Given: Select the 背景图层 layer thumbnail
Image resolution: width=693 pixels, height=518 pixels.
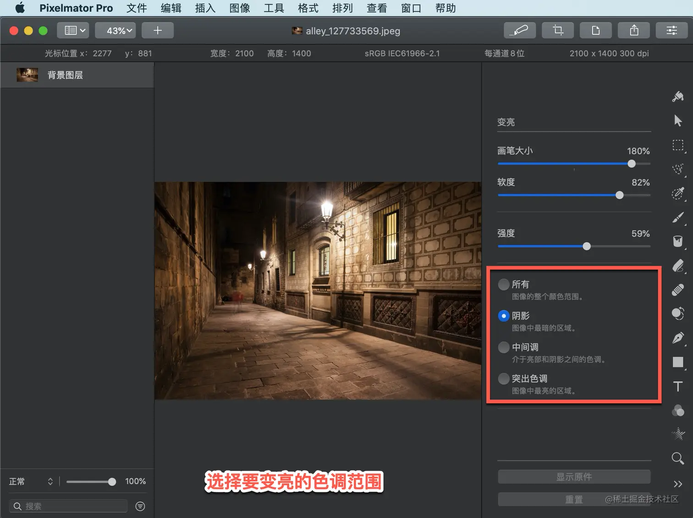Looking at the screenshot, I should click(27, 75).
